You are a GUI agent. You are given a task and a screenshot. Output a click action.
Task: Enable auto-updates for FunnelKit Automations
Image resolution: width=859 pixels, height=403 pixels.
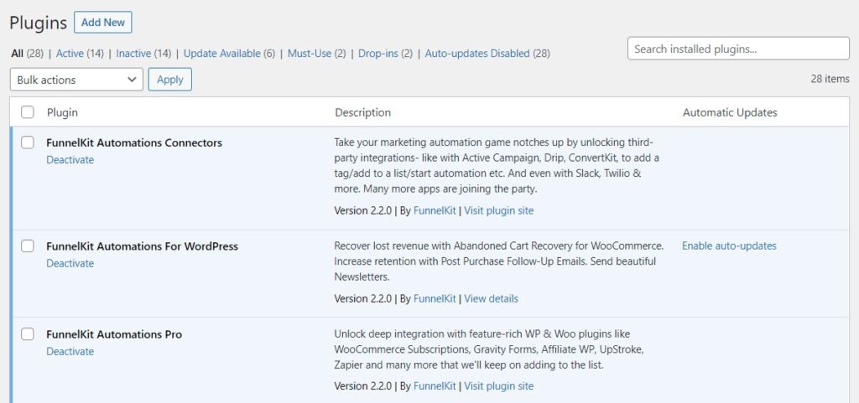[729, 245]
